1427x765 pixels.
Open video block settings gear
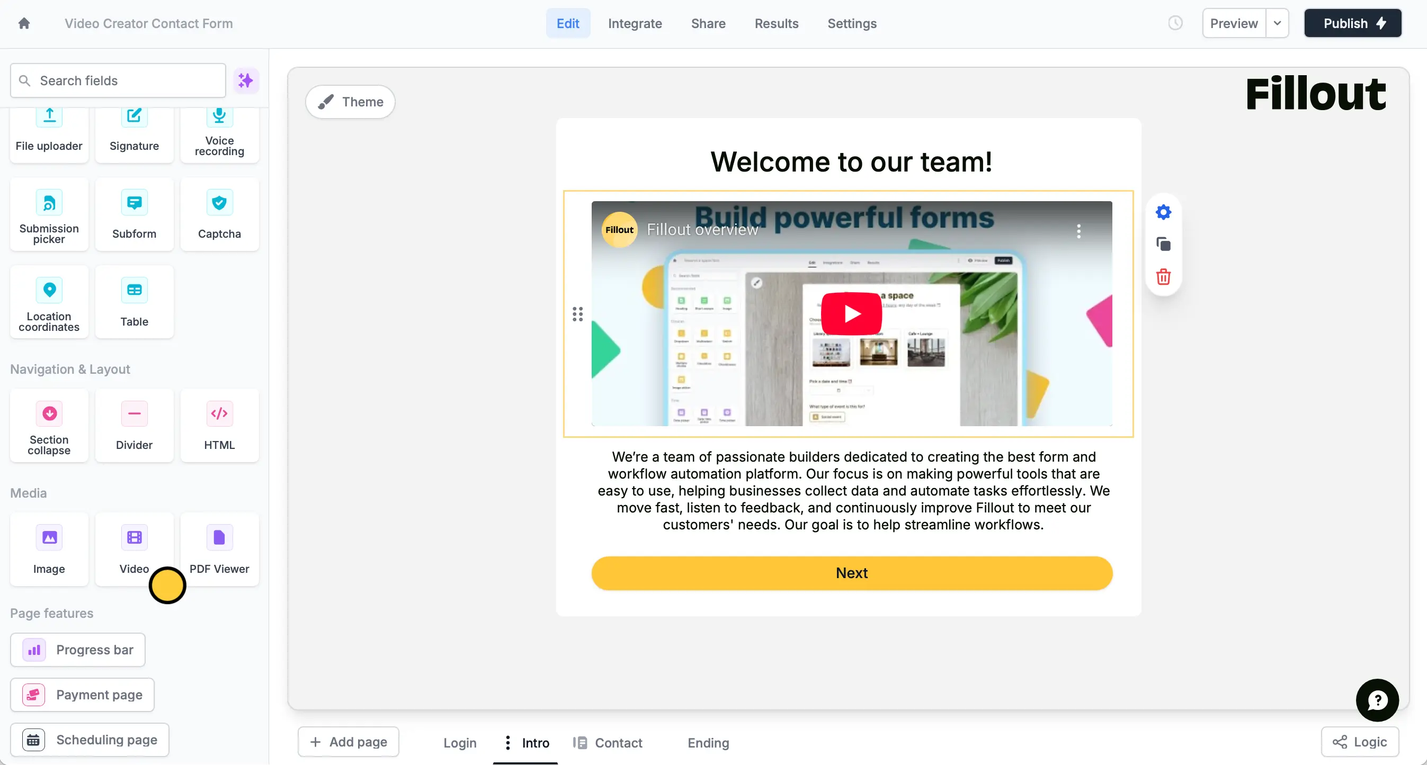(1163, 212)
